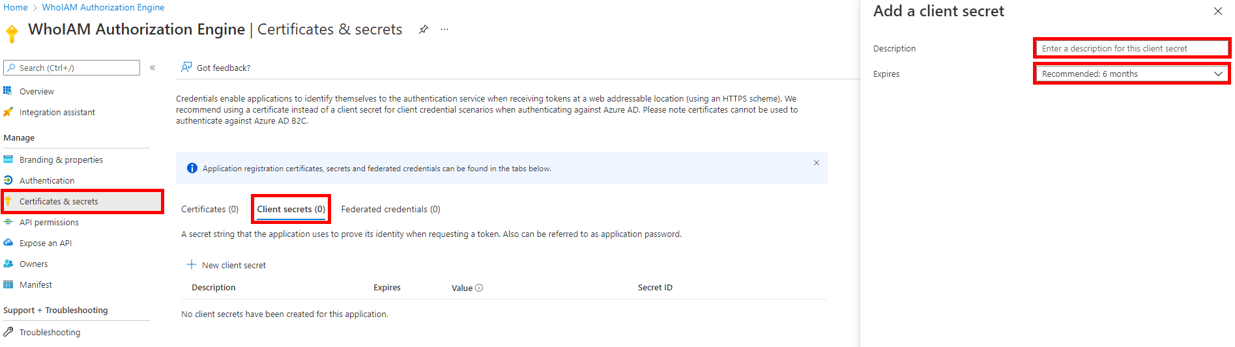This screenshot has width=1235, height=347.
Task: Select Branding & properties in the sidebar
Action: click(x=61, y=160)
